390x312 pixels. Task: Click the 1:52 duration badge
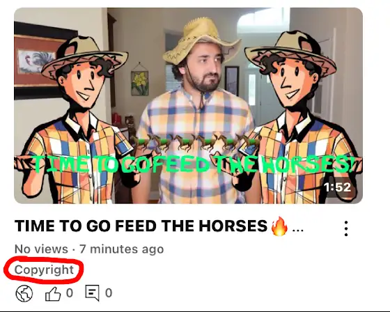338,187
